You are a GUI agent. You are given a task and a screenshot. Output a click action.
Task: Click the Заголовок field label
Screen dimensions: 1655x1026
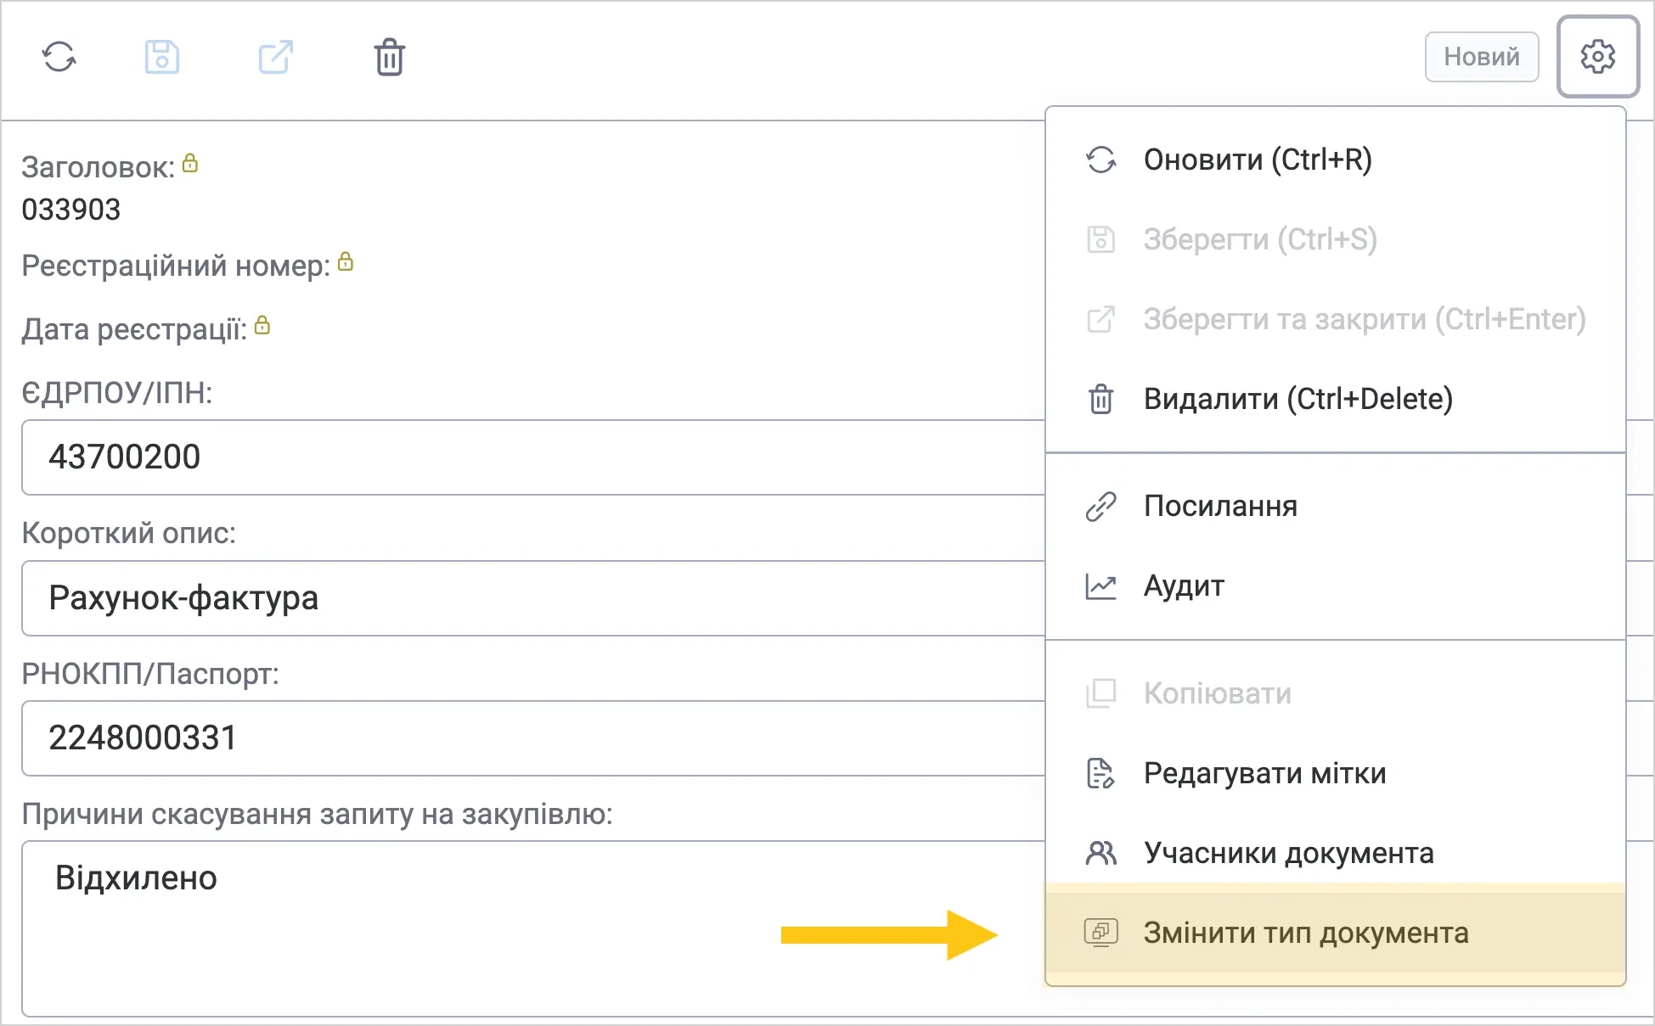[x=99, y=168]
